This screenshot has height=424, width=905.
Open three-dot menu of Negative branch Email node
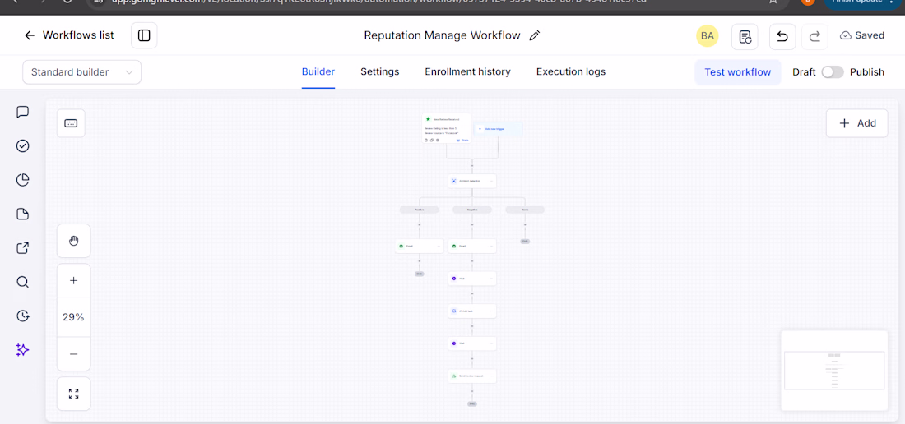[492, 246]
